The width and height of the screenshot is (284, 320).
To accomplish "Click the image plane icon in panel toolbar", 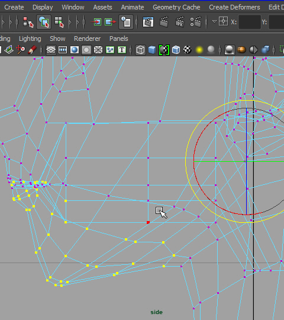I will point(9,50).
